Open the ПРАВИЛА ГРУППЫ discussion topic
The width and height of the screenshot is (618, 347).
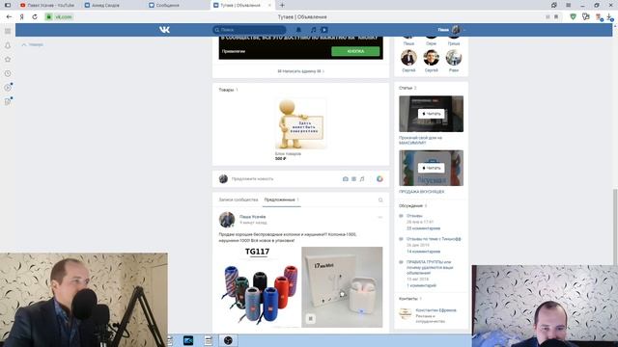[430, 267]
